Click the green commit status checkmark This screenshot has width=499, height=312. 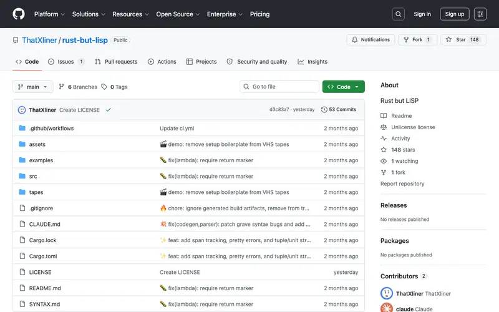pyautogui.click(x=108, y=110)
